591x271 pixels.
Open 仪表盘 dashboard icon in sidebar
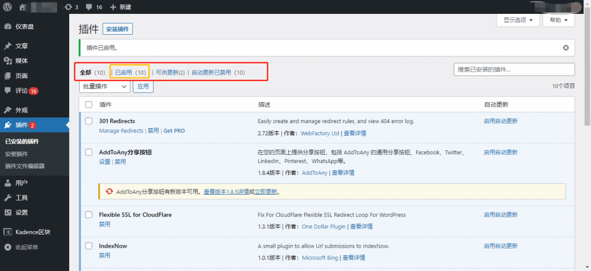[8, 27]
